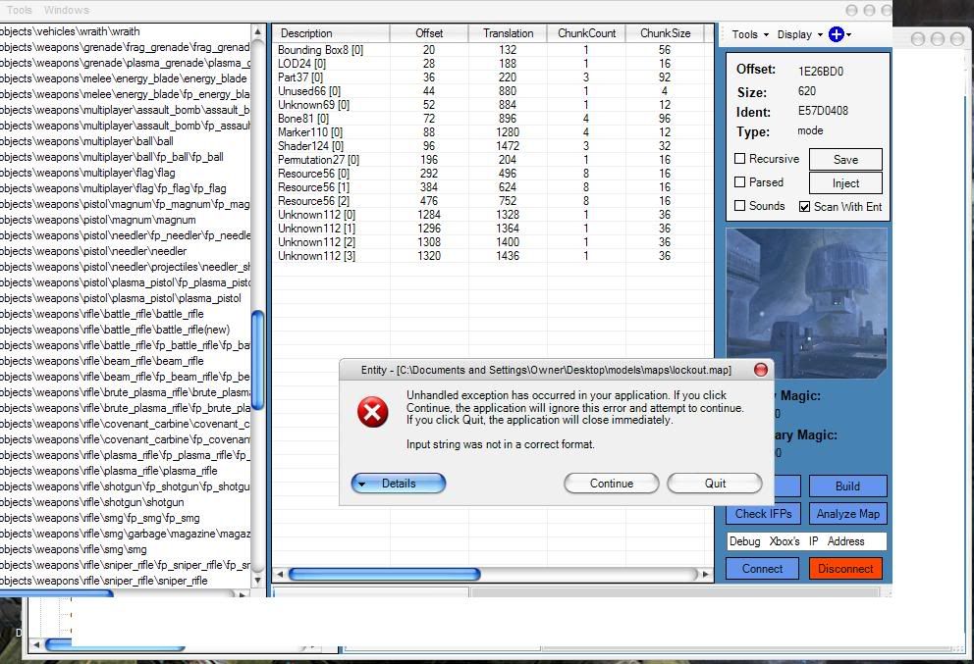Click the table horizontal scrollbar thumb
This screenshot has height=664, width=974.
point(385,574)
